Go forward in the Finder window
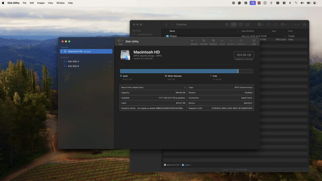This screenshot has height=181, width=322. (172, 24)
